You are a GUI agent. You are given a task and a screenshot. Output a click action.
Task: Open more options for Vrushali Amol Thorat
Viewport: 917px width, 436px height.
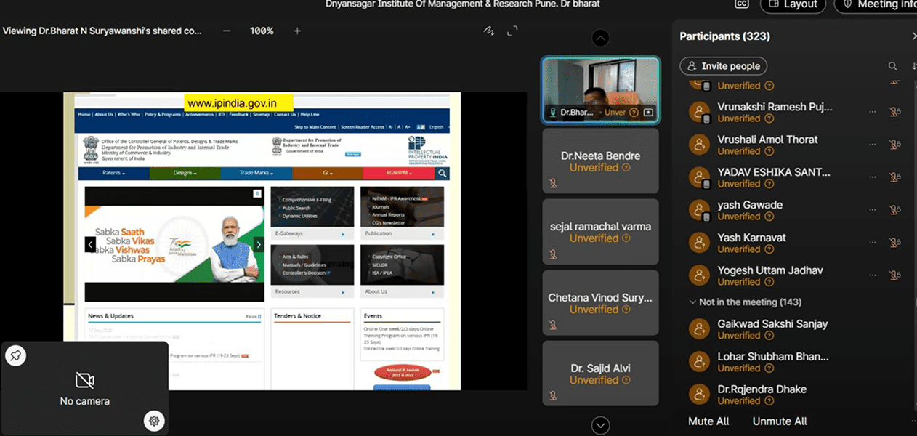(873, 145)
